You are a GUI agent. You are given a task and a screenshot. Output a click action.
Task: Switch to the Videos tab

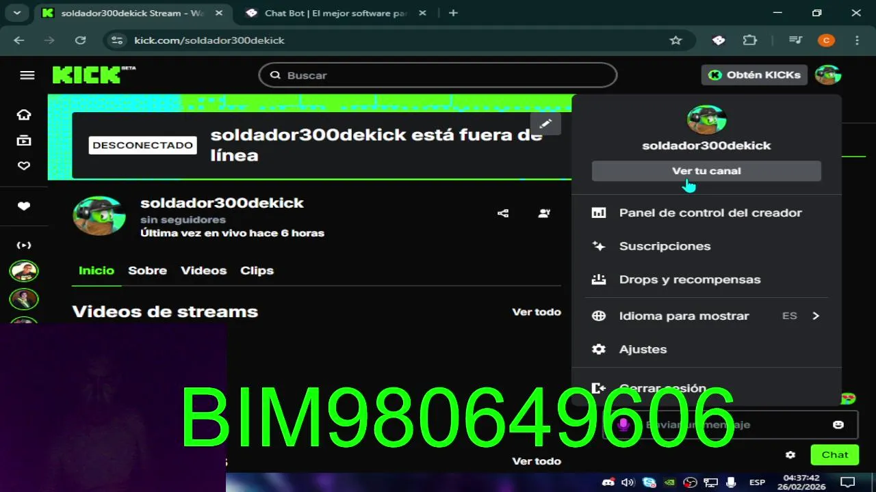point(203,271)
